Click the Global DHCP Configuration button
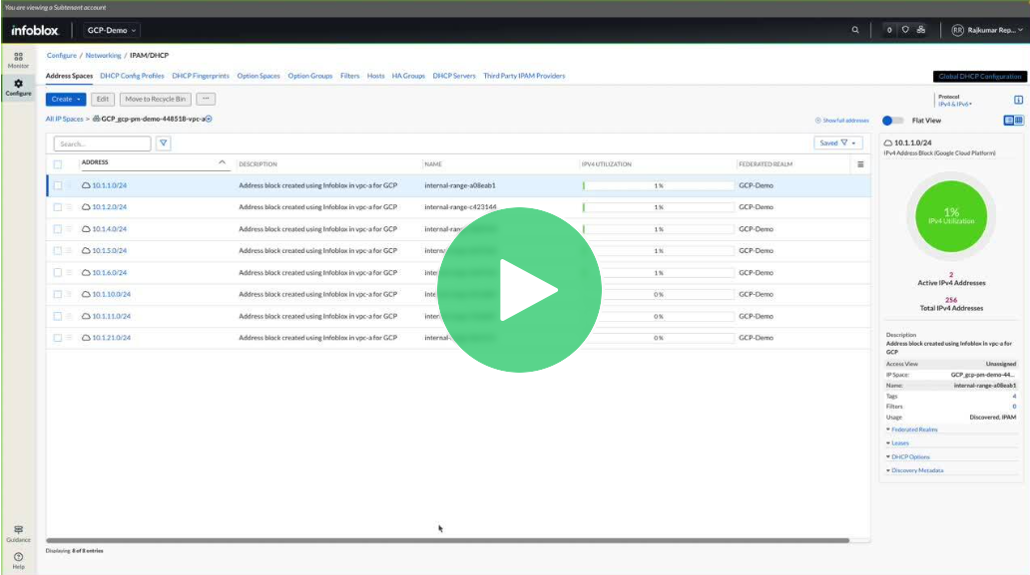The image size is (1030, 575). pos(979,77)
